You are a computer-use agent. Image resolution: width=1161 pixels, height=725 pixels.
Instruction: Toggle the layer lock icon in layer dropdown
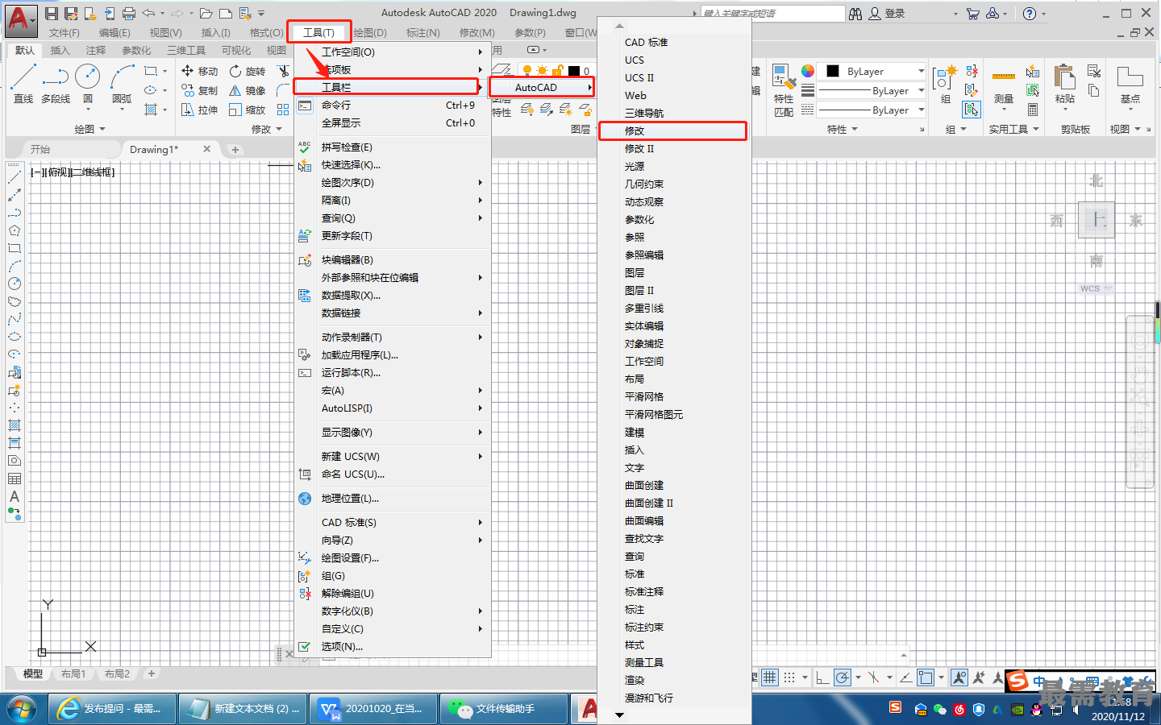pyautogui.click(x=557, y=71)
